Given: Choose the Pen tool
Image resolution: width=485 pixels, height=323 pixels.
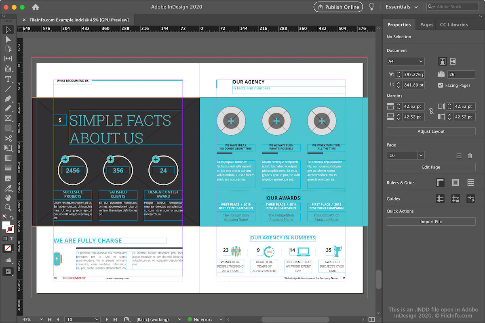Looking at the screenshot, I should point(8,99).
